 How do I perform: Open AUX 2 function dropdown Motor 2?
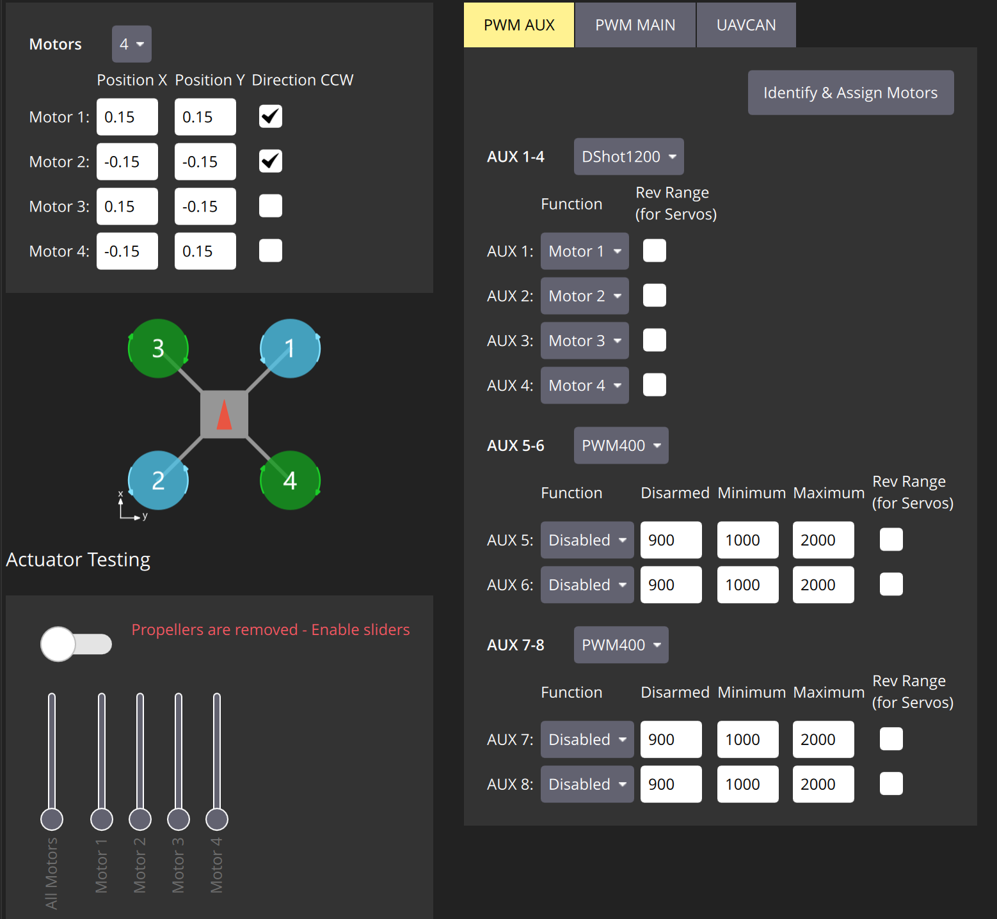click(585, 296)
